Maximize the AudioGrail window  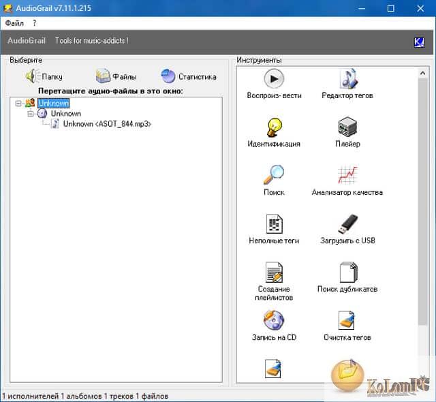click(390, 9)
